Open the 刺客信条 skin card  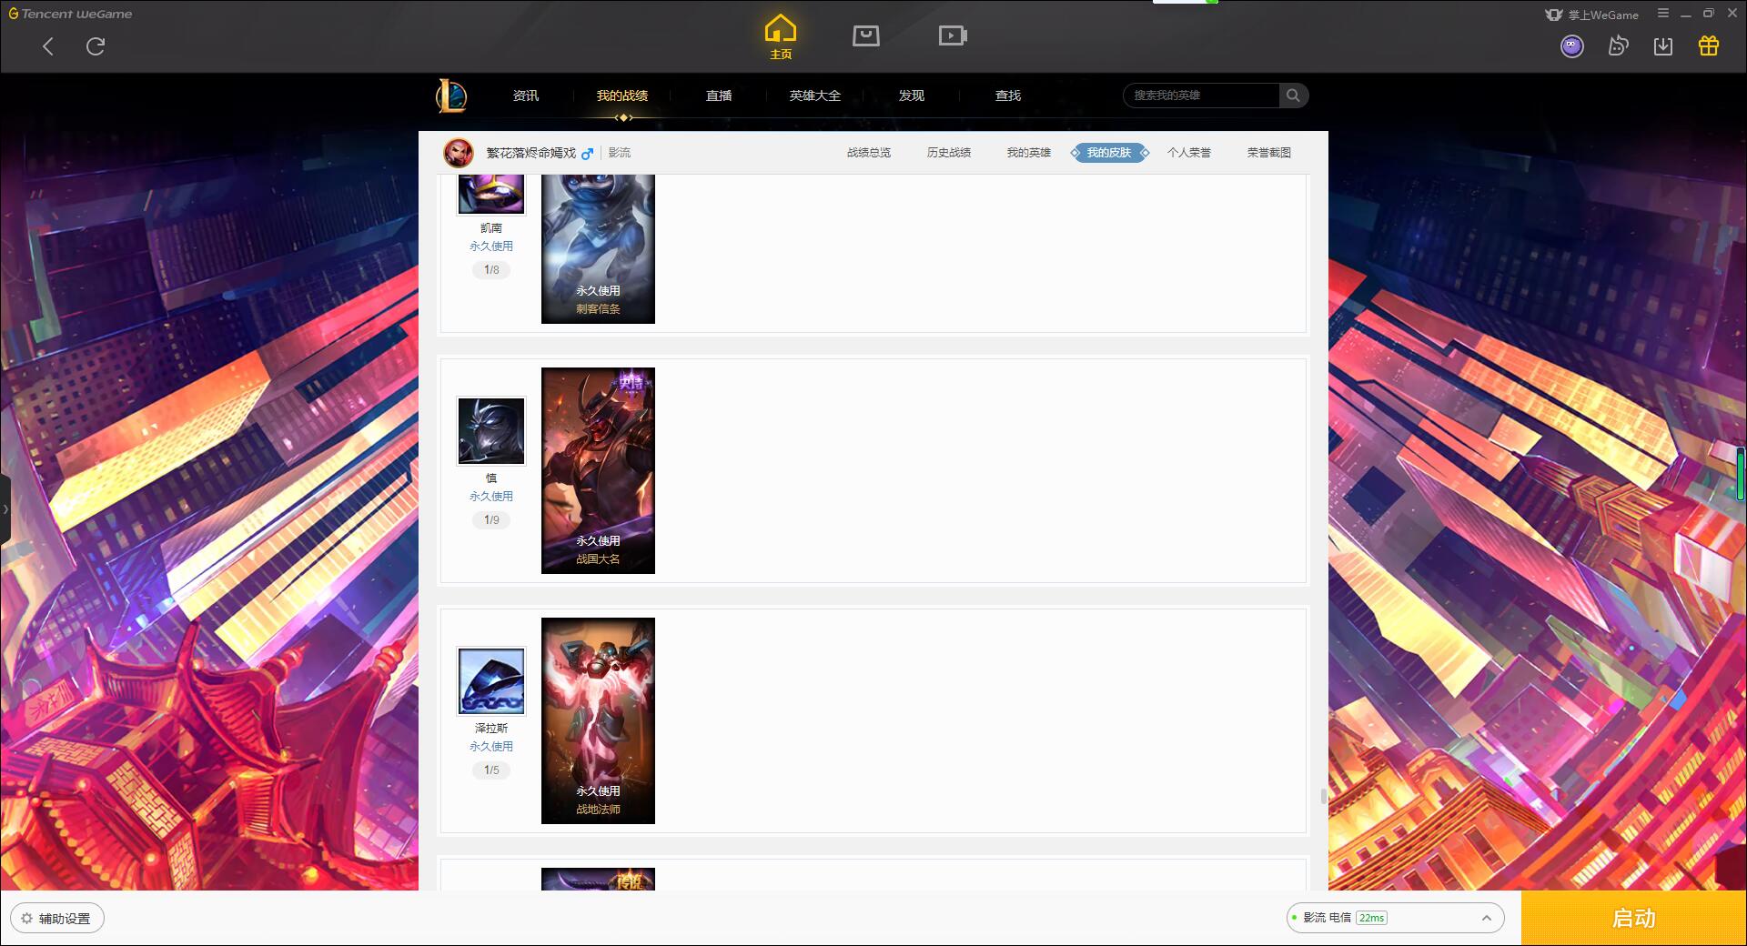[598, 248]
